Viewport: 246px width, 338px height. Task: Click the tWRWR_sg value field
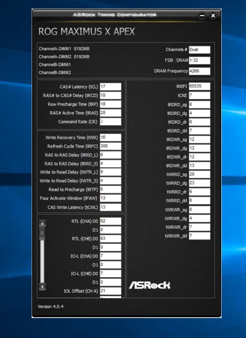(199, 210)
